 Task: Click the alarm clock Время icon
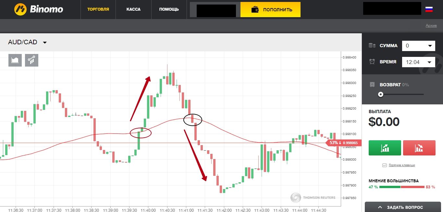coord(372,61)
